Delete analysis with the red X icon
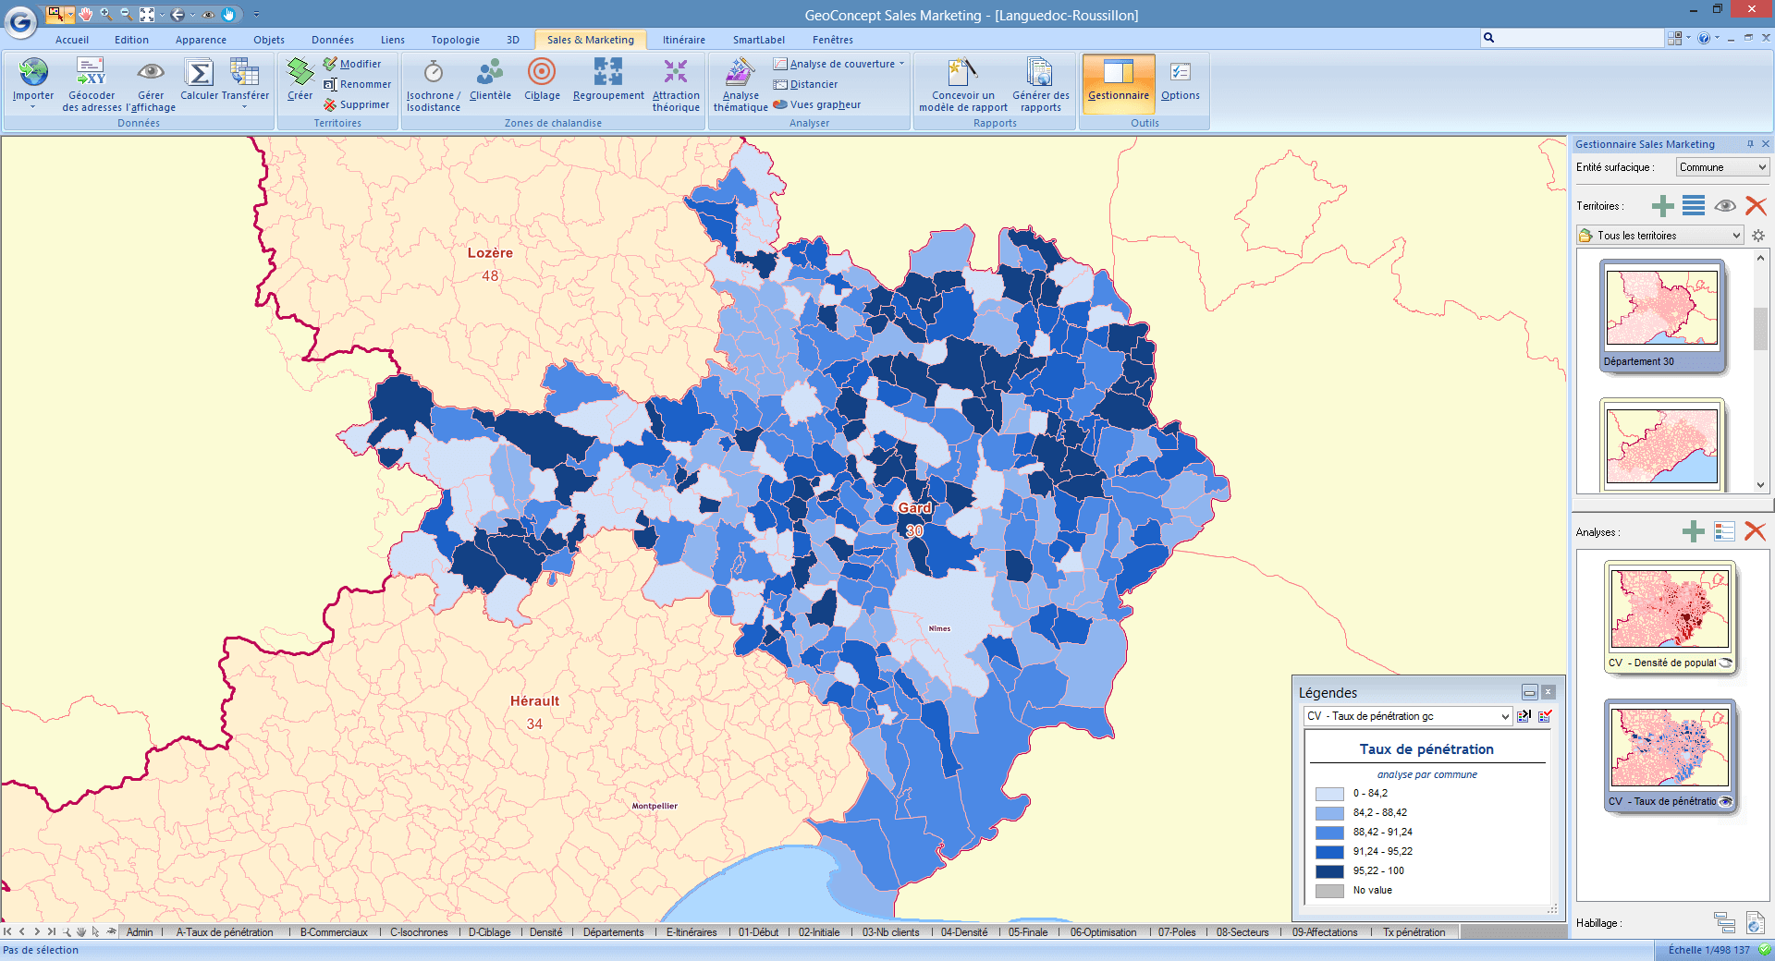This screenshot has height=961, width=1775. point(1754,531)
